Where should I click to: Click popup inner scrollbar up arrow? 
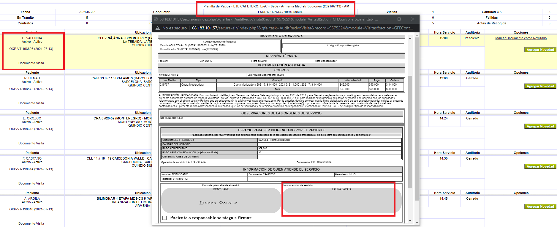pos(410,38)
